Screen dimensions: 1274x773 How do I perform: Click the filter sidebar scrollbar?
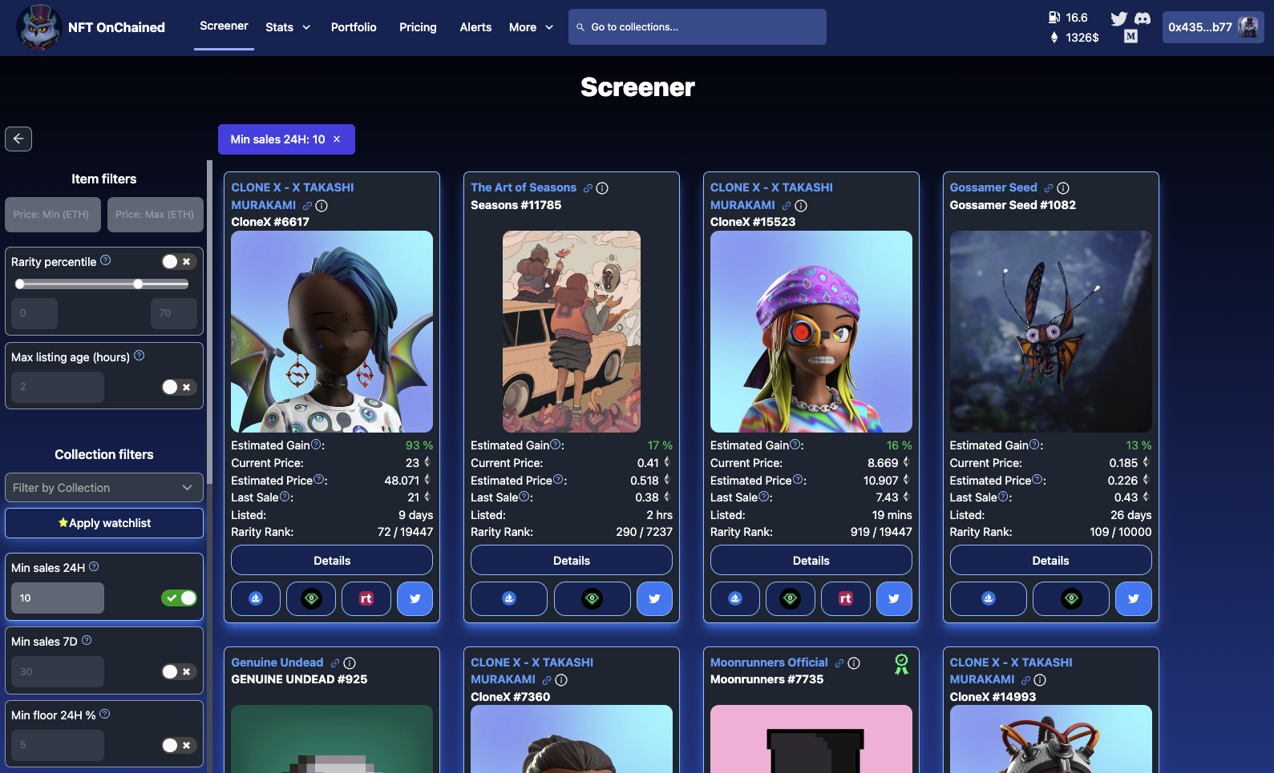click(209, 320)
